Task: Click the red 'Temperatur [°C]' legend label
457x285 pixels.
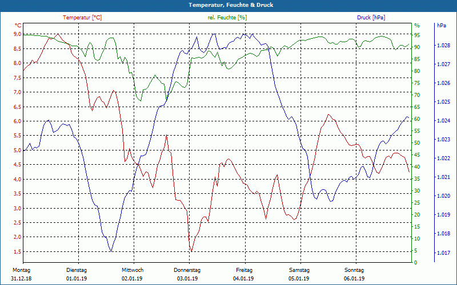Action: tap(82, 18)
